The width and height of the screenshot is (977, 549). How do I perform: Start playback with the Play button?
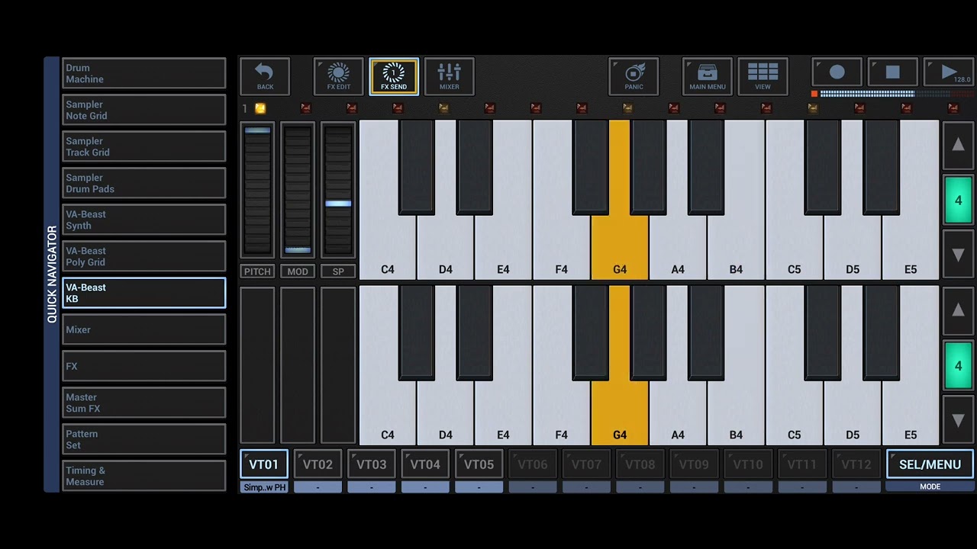[x=949, y=72]
